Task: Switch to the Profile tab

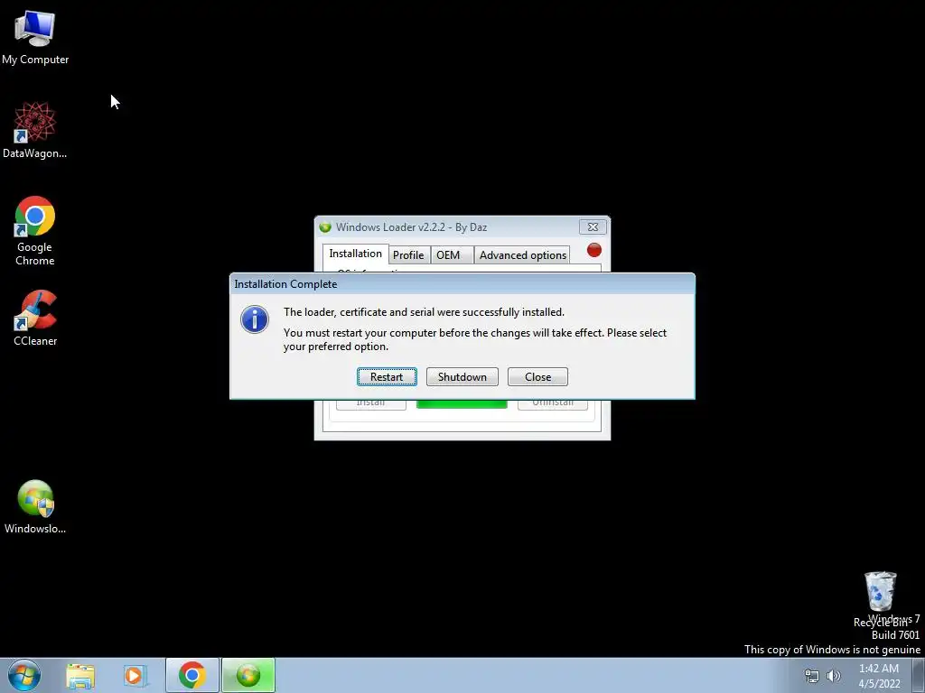Action: pyautogui.click(x=408, y=255)
